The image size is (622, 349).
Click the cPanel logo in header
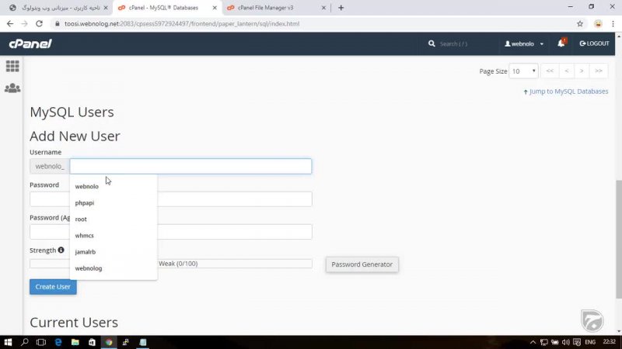(x=30, y=43)
